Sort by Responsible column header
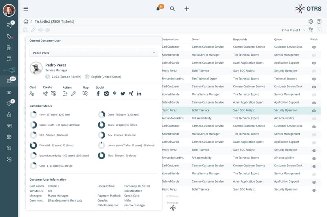Image resolution: width=327 pixels, height=217 pixels. [x=240, y=40]
